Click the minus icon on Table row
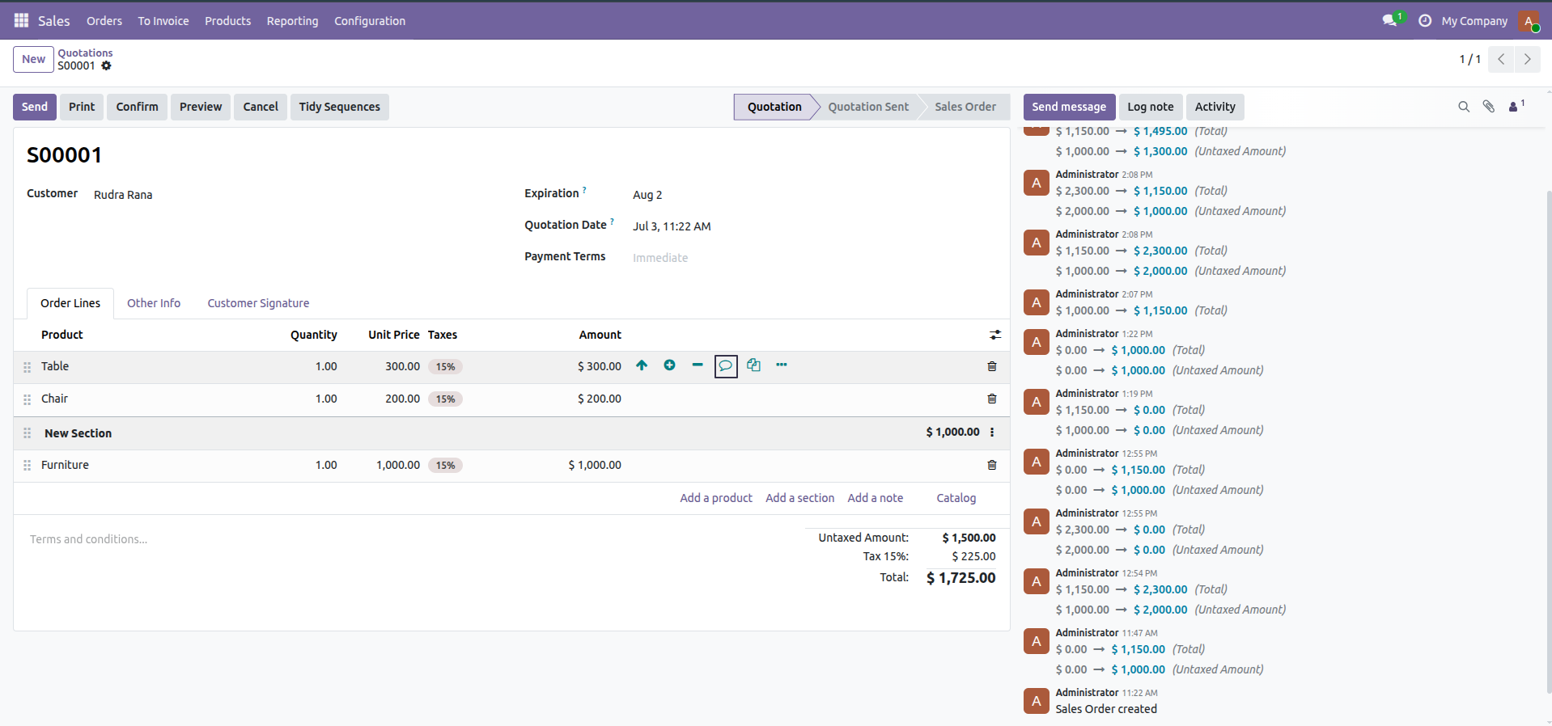Screen dimensions: 1552x726 coord(698,365)
